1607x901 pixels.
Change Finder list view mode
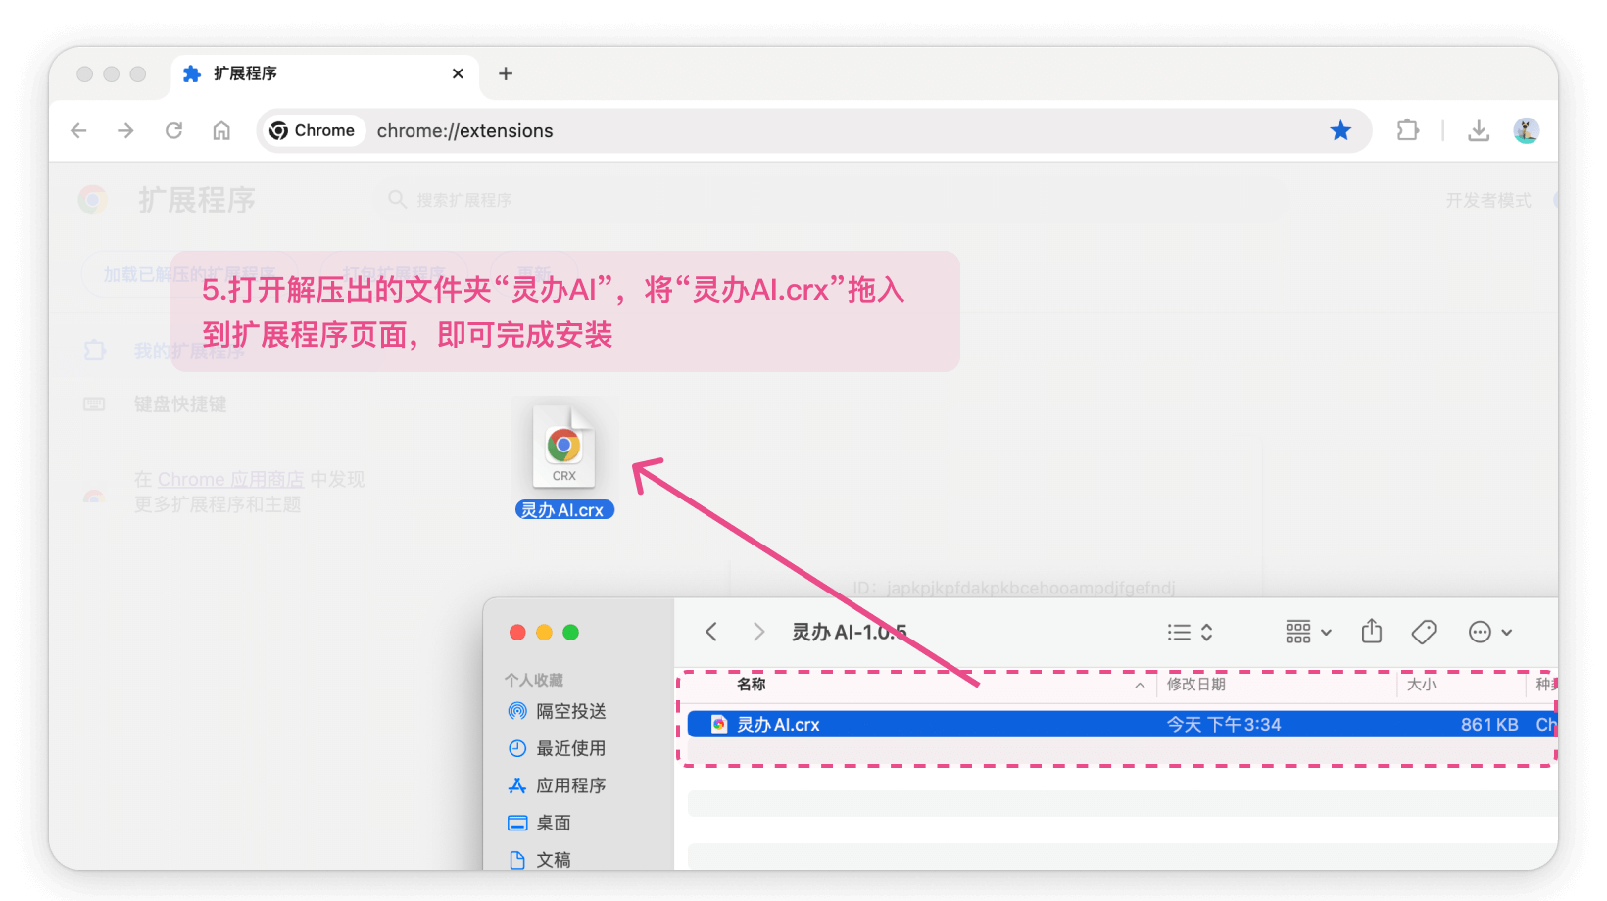[1191, 632]
